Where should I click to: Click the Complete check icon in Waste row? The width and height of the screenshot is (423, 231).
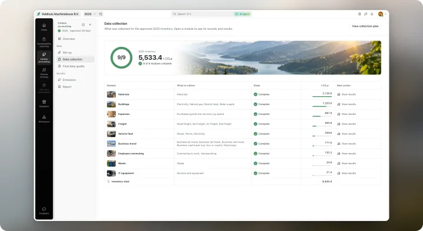pos(255,164)
